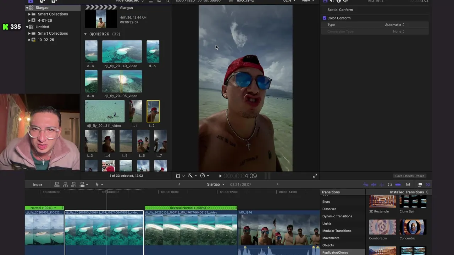Select Replicator/Clones category
Viewport: 454px width, 255px height.
click(x=335, y=253)
